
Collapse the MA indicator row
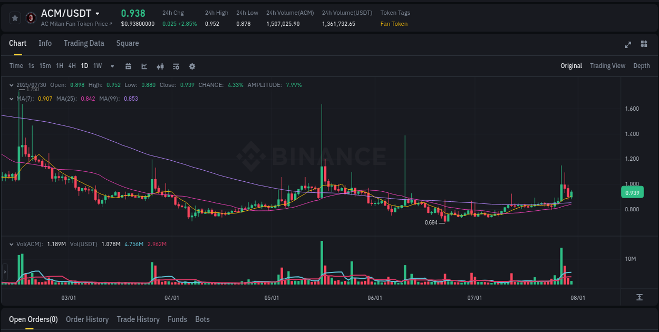(x=11, y=98)
